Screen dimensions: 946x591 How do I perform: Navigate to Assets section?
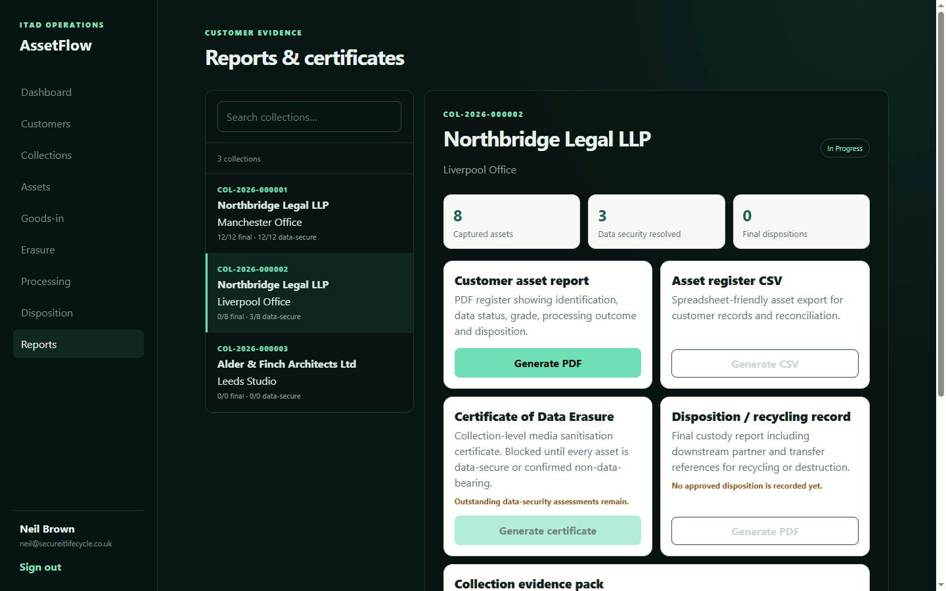[x=78, y=186]
